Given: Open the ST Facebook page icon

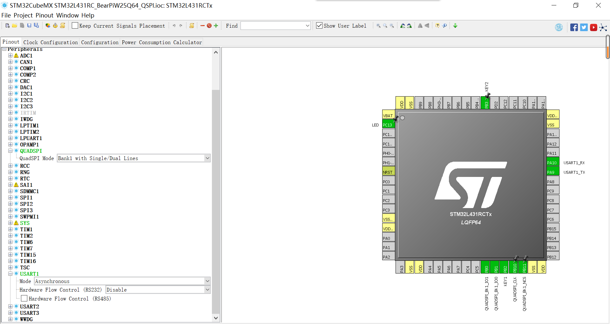Looking at the screenshot, I should tap(574, 27).
